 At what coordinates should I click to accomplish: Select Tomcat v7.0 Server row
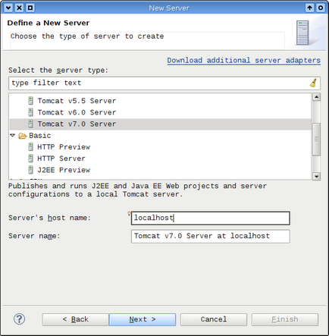[160, 124]
